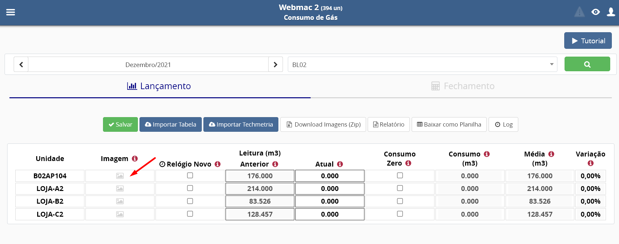Expand the BL02 block dropdown

coord(422,64)
